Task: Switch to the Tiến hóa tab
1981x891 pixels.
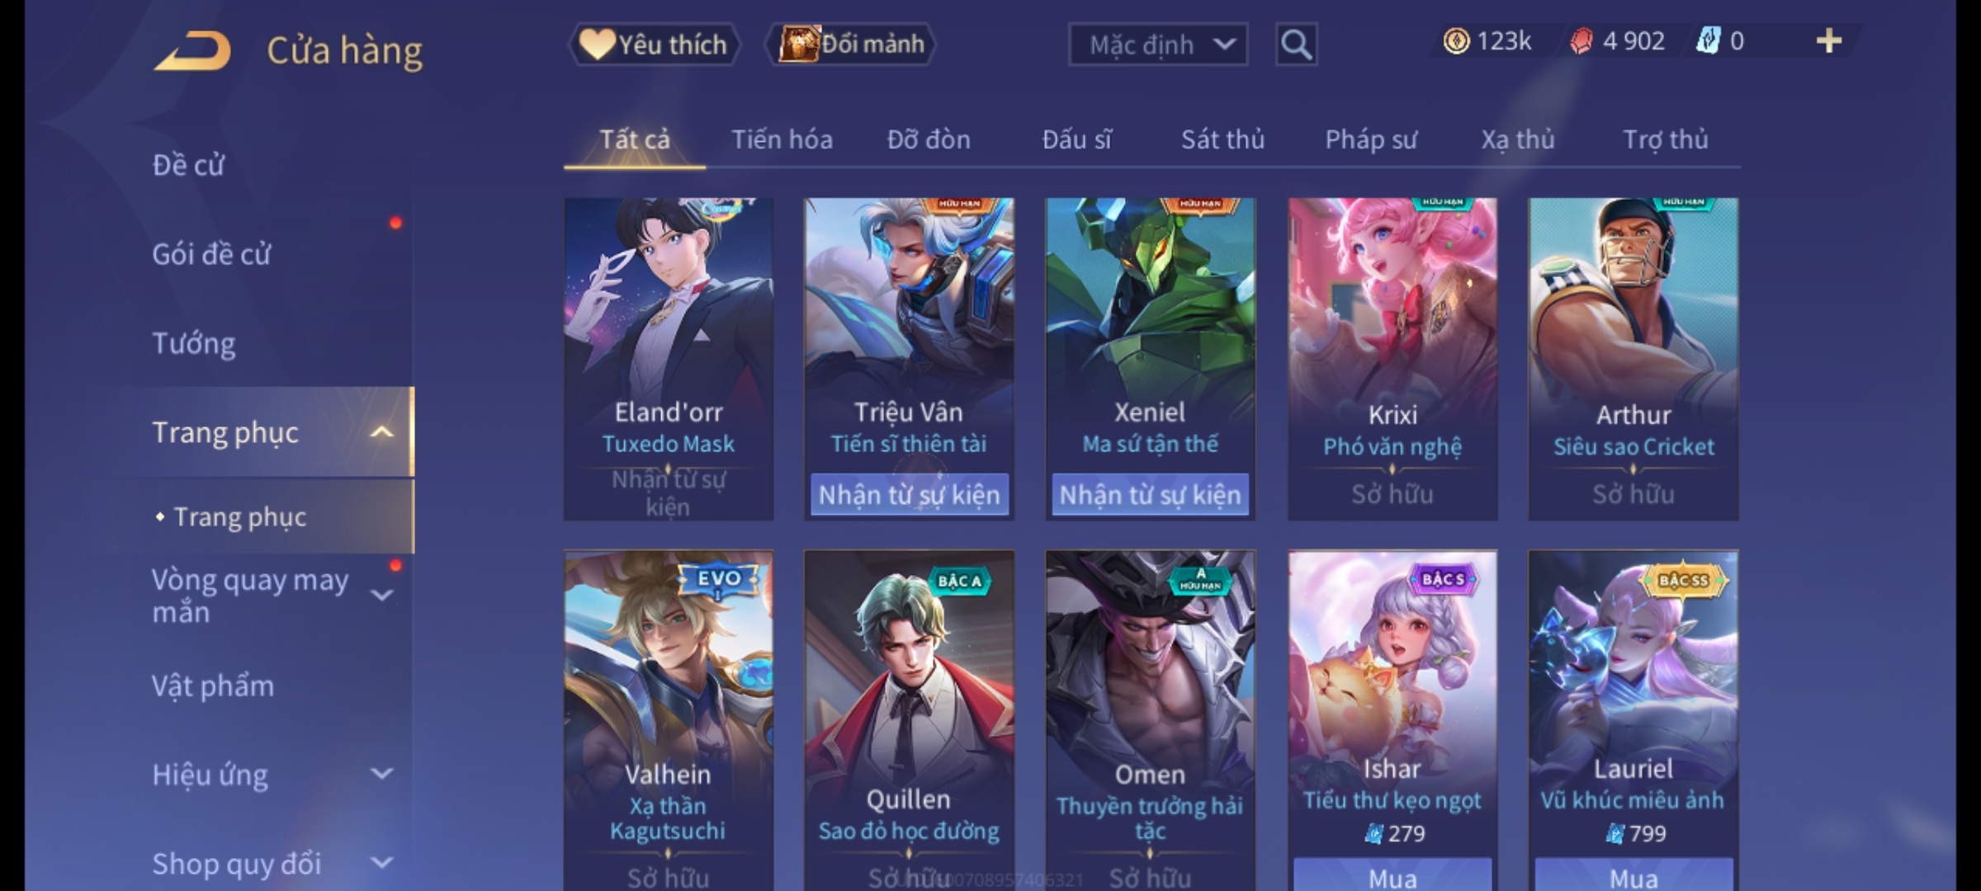Action: (x=782, y=139)
